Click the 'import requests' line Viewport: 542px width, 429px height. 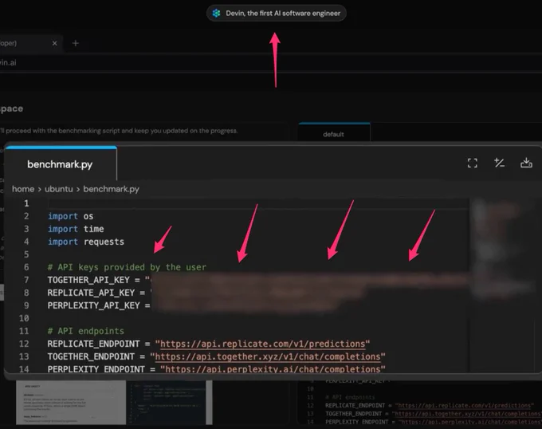[86, 242]
